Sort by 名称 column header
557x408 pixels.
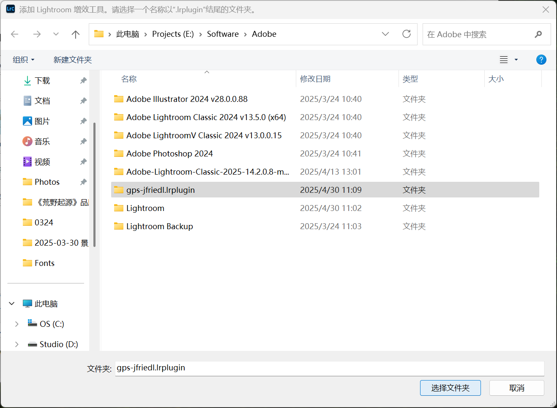point(129,79)
